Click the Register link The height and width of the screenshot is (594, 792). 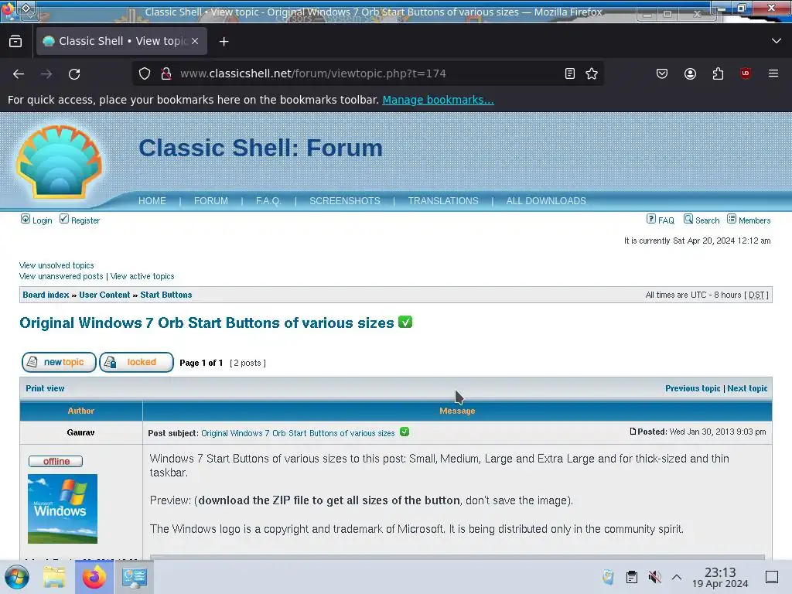point(80,220)
